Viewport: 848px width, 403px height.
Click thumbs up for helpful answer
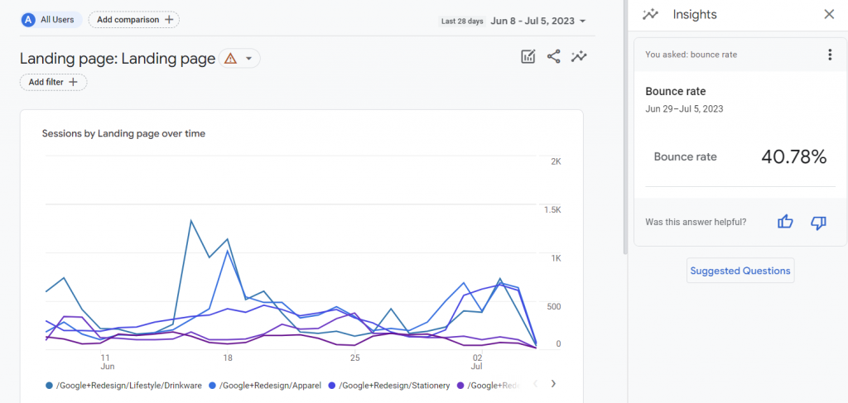(x=785, y=222)
